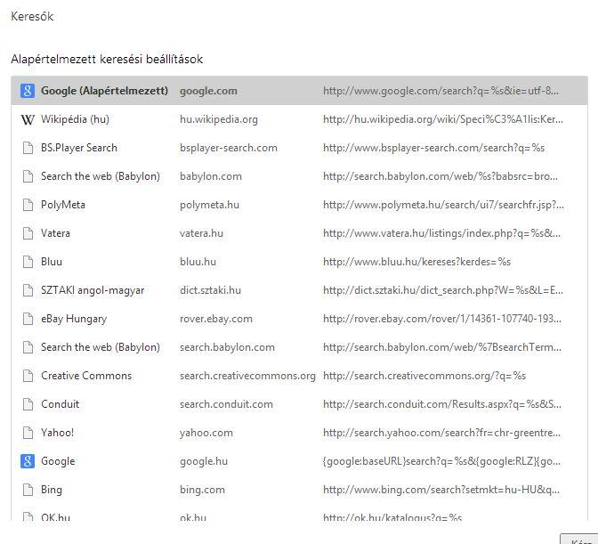Select the eBay Hungary entry name
The width and height of the screenshot is (598, 544).
point(74,319)
